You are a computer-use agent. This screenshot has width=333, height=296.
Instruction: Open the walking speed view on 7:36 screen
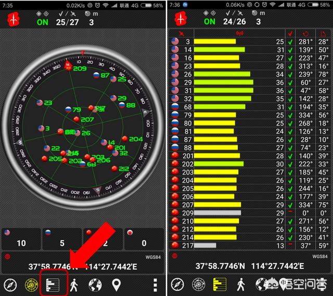click(240, 285)
